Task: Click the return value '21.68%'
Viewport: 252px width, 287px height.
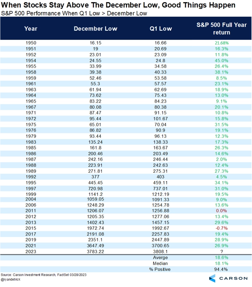Action: coord(222,43)
